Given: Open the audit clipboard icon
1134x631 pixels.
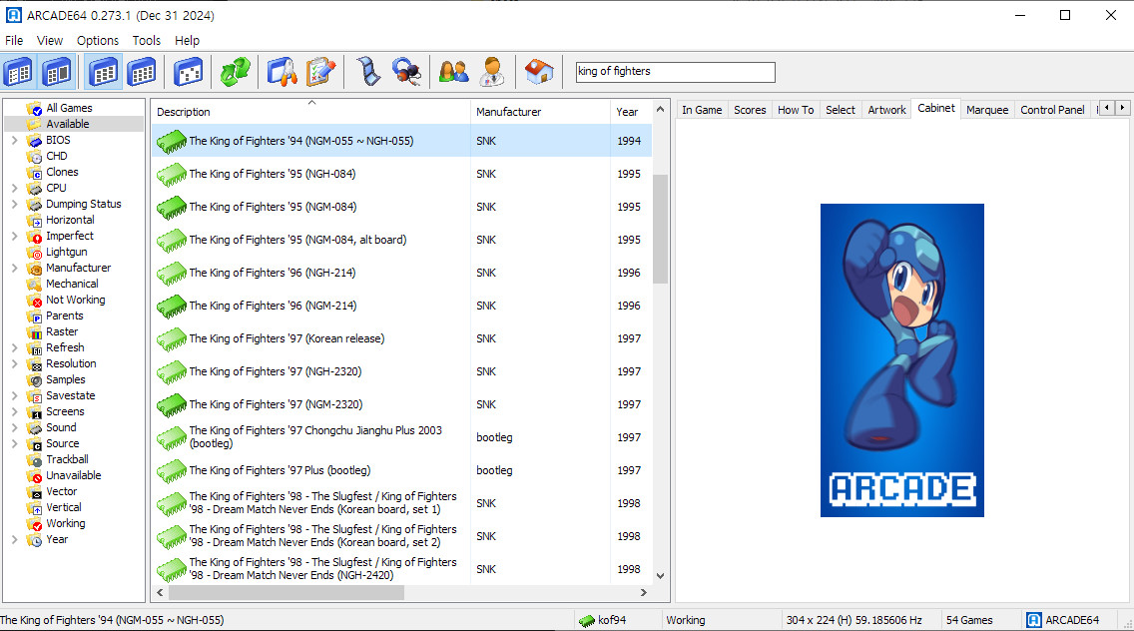Looking at the screenshot, I should click(x=320, y=72).
